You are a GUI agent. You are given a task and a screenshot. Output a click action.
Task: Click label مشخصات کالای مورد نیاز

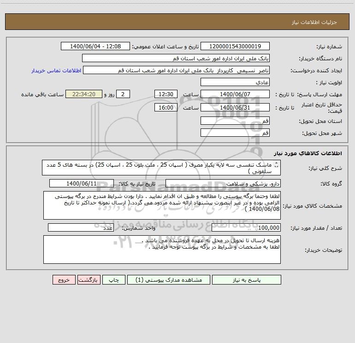tap(313, 206)
